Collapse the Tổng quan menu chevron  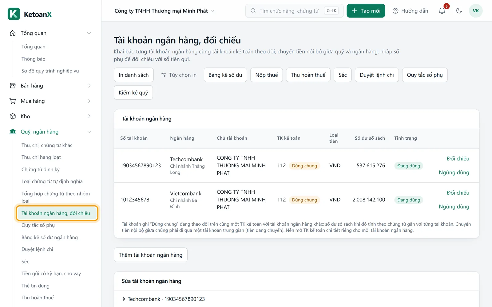tap(89, 33)
